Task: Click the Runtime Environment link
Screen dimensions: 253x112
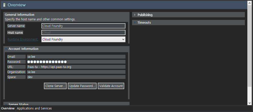Action: [x=23, y=39]
